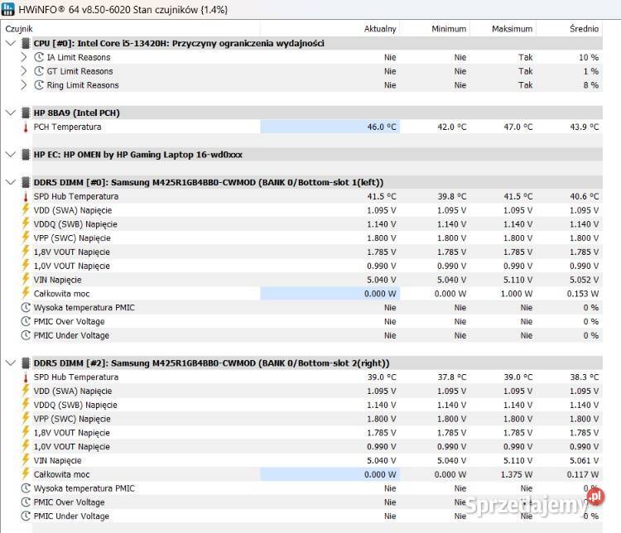Expand GT Limit Reasons row
The width and height of the screenshot is (621, 533).
(x=24, y=71)
